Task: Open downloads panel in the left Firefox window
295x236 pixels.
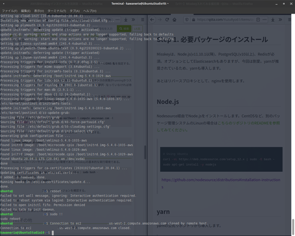Action: 126,19
